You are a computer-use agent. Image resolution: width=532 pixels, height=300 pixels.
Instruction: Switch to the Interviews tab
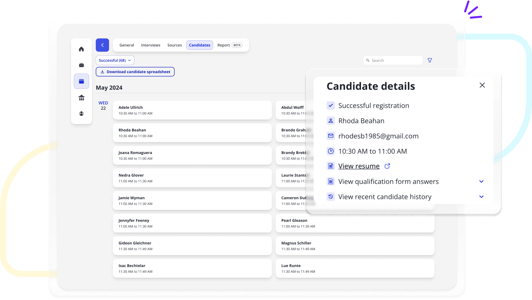coord(151,45)
